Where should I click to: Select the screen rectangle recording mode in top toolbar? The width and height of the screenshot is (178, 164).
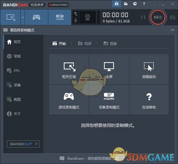coord(10,17)
